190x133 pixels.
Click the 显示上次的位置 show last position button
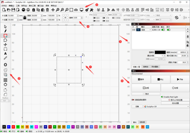[175, 100]
